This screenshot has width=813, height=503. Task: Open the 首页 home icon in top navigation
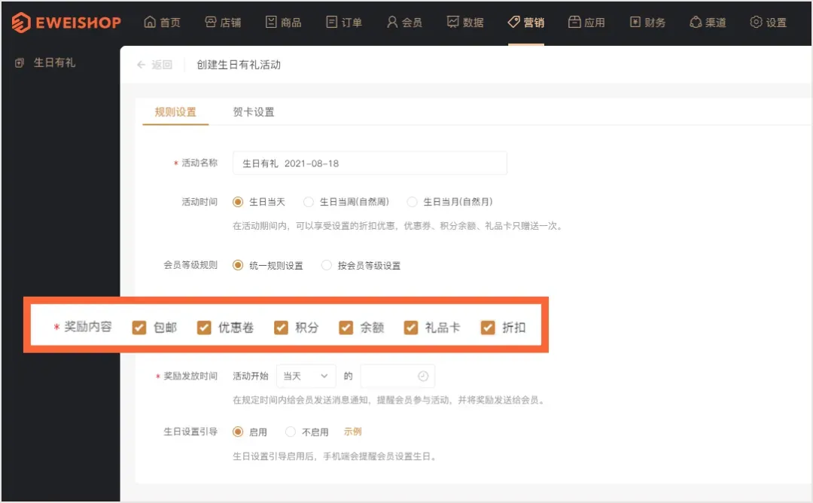pos(149,22)
